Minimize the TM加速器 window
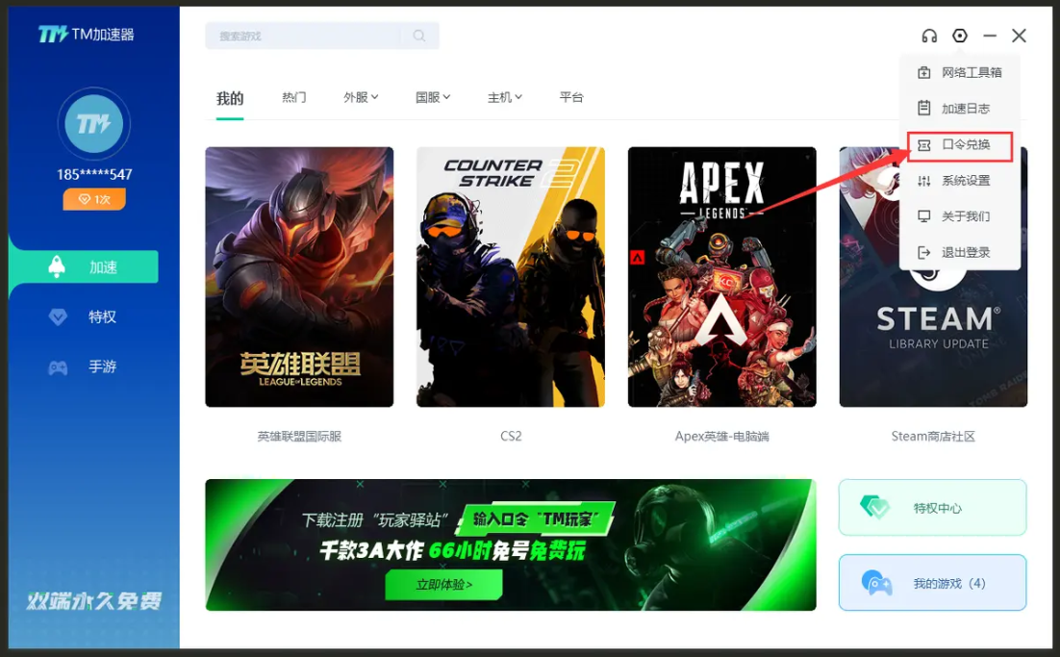Image resolution: width=1060 pixels, height=657 pixels. pyautogui.click(x=990, y=36)
